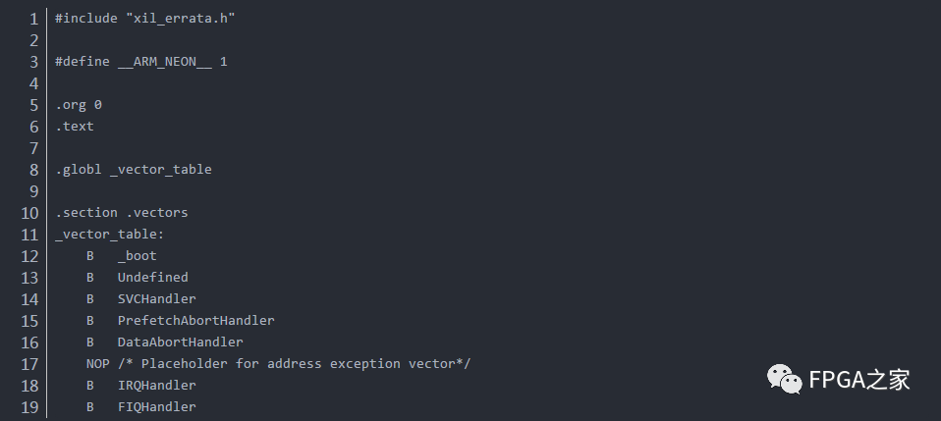941x421 pixels.
Task: Click DataAbortHandler on line 16
Action: (180, 342)
